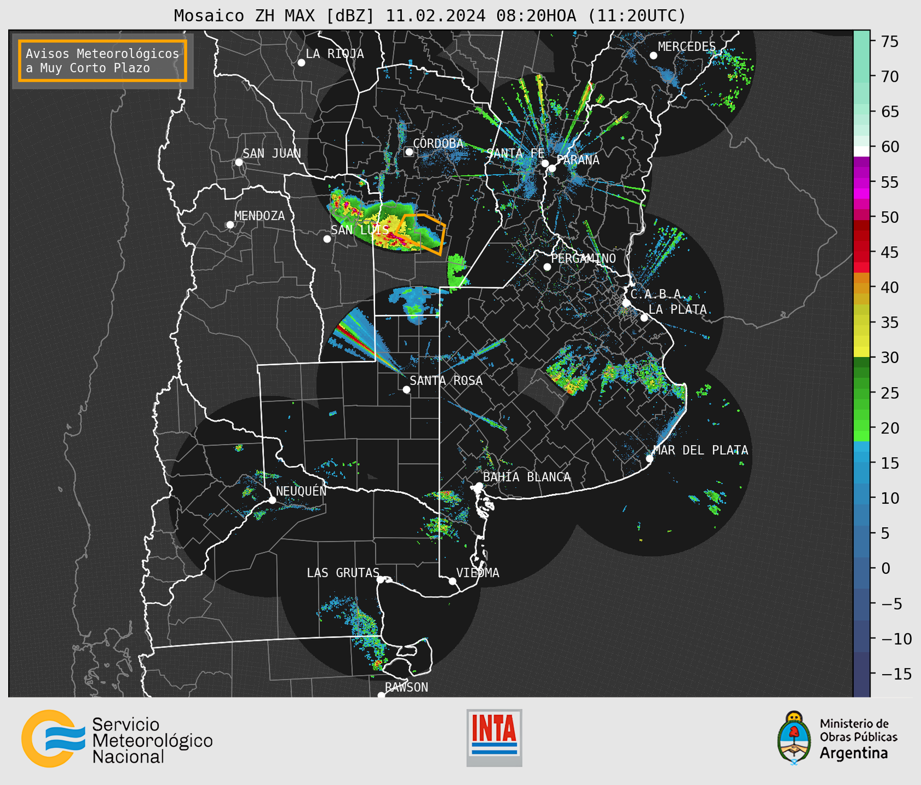921x785 pixels.
Task: Click the San Juan city marker dot
Action: click(x=239, y=162)
